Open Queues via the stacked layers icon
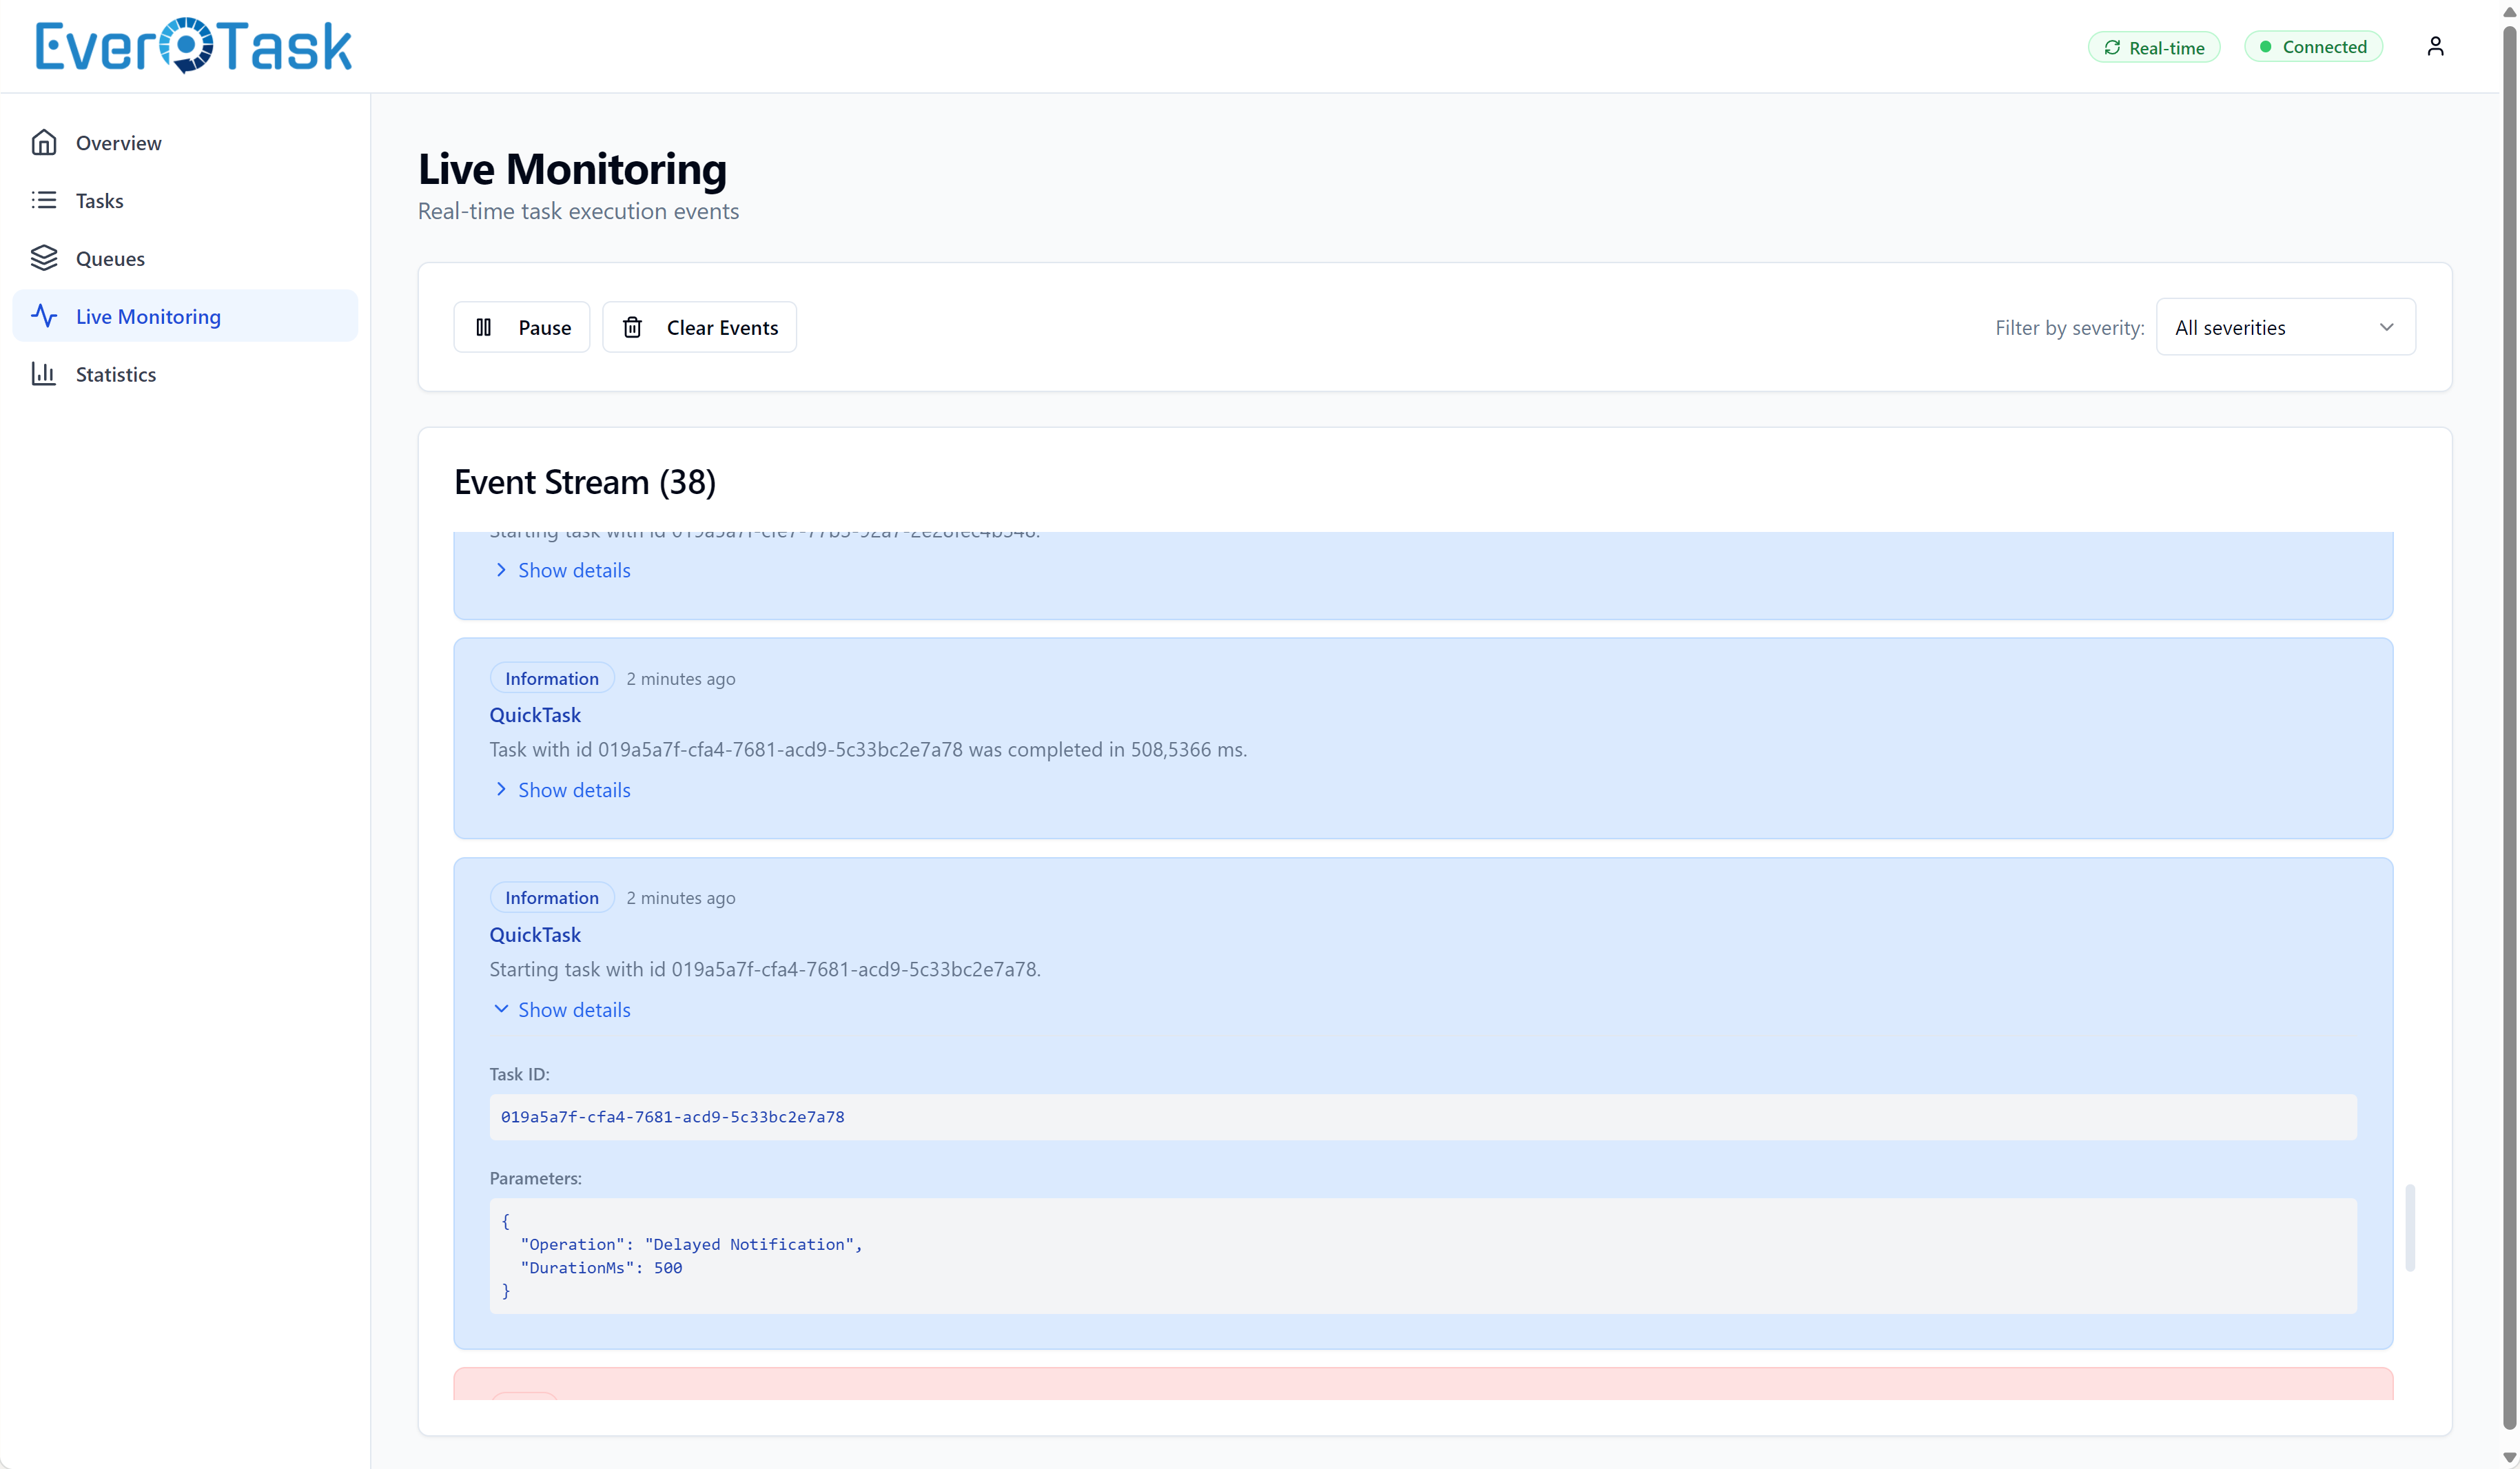 coord(45,258)
